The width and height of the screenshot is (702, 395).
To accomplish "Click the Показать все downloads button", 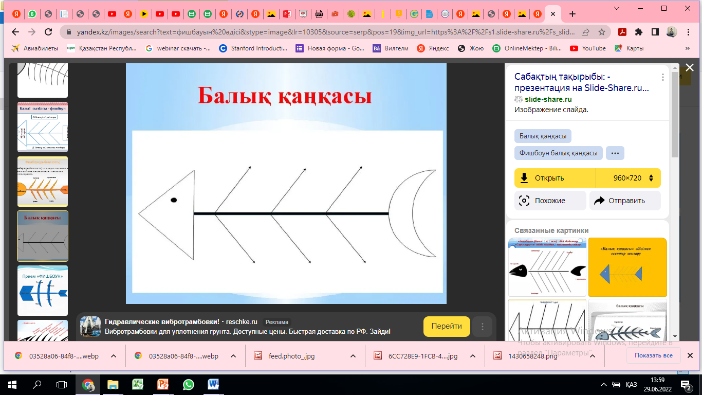I will (653, 355).
